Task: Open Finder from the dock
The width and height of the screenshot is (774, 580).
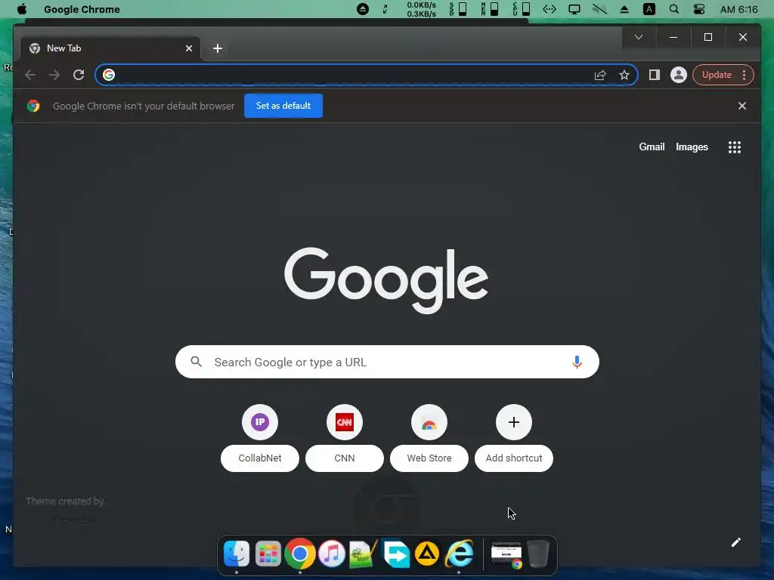Action: point(237,554)
